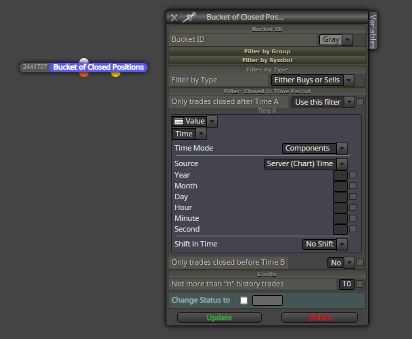This screenshot has height=339, width=412.
Task: Click the yellow output connector on the block
Action: (116, 74)
